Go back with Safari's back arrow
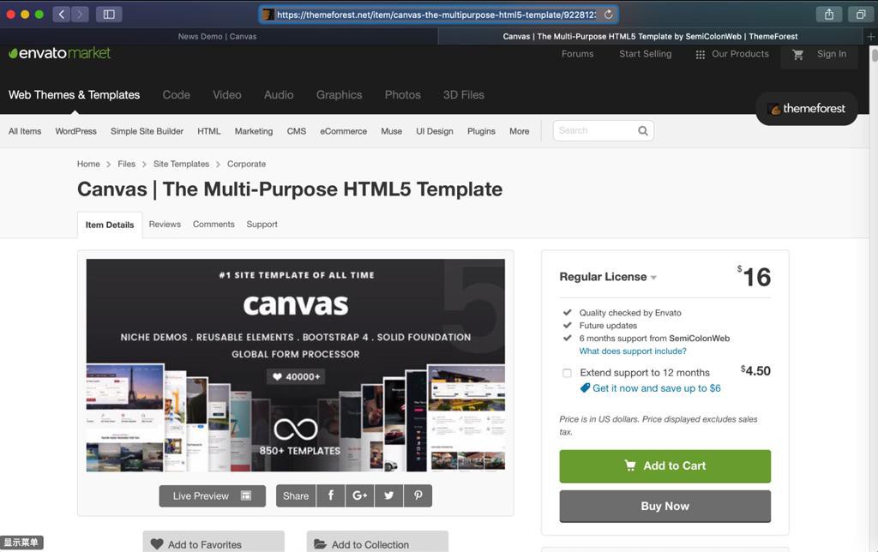 (62, 14)
